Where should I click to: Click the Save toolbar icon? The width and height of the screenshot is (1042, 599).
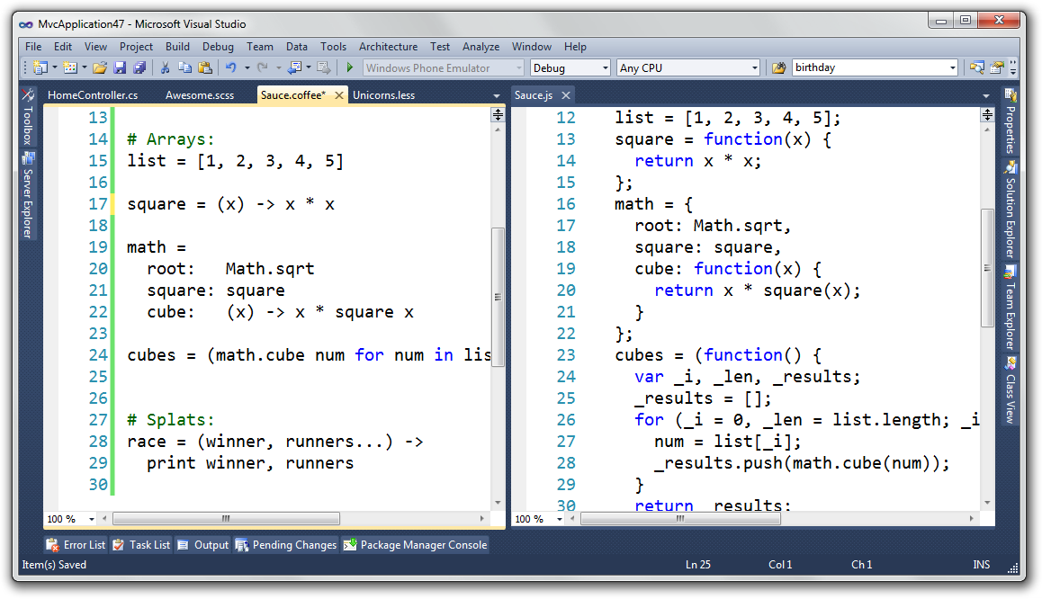[121, 67]
